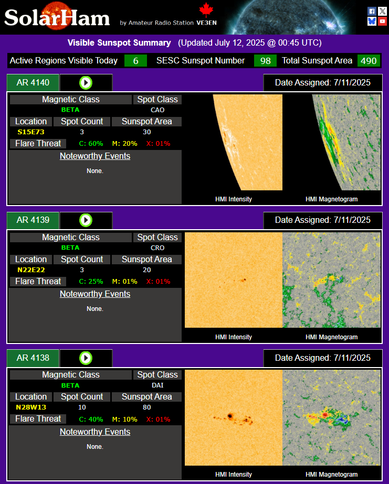
Task: Click Noteworthy Events heading for AR 4138
Action: point(95,432)
